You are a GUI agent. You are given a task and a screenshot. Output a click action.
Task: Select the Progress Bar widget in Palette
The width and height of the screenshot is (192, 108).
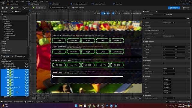click(9, 31)
